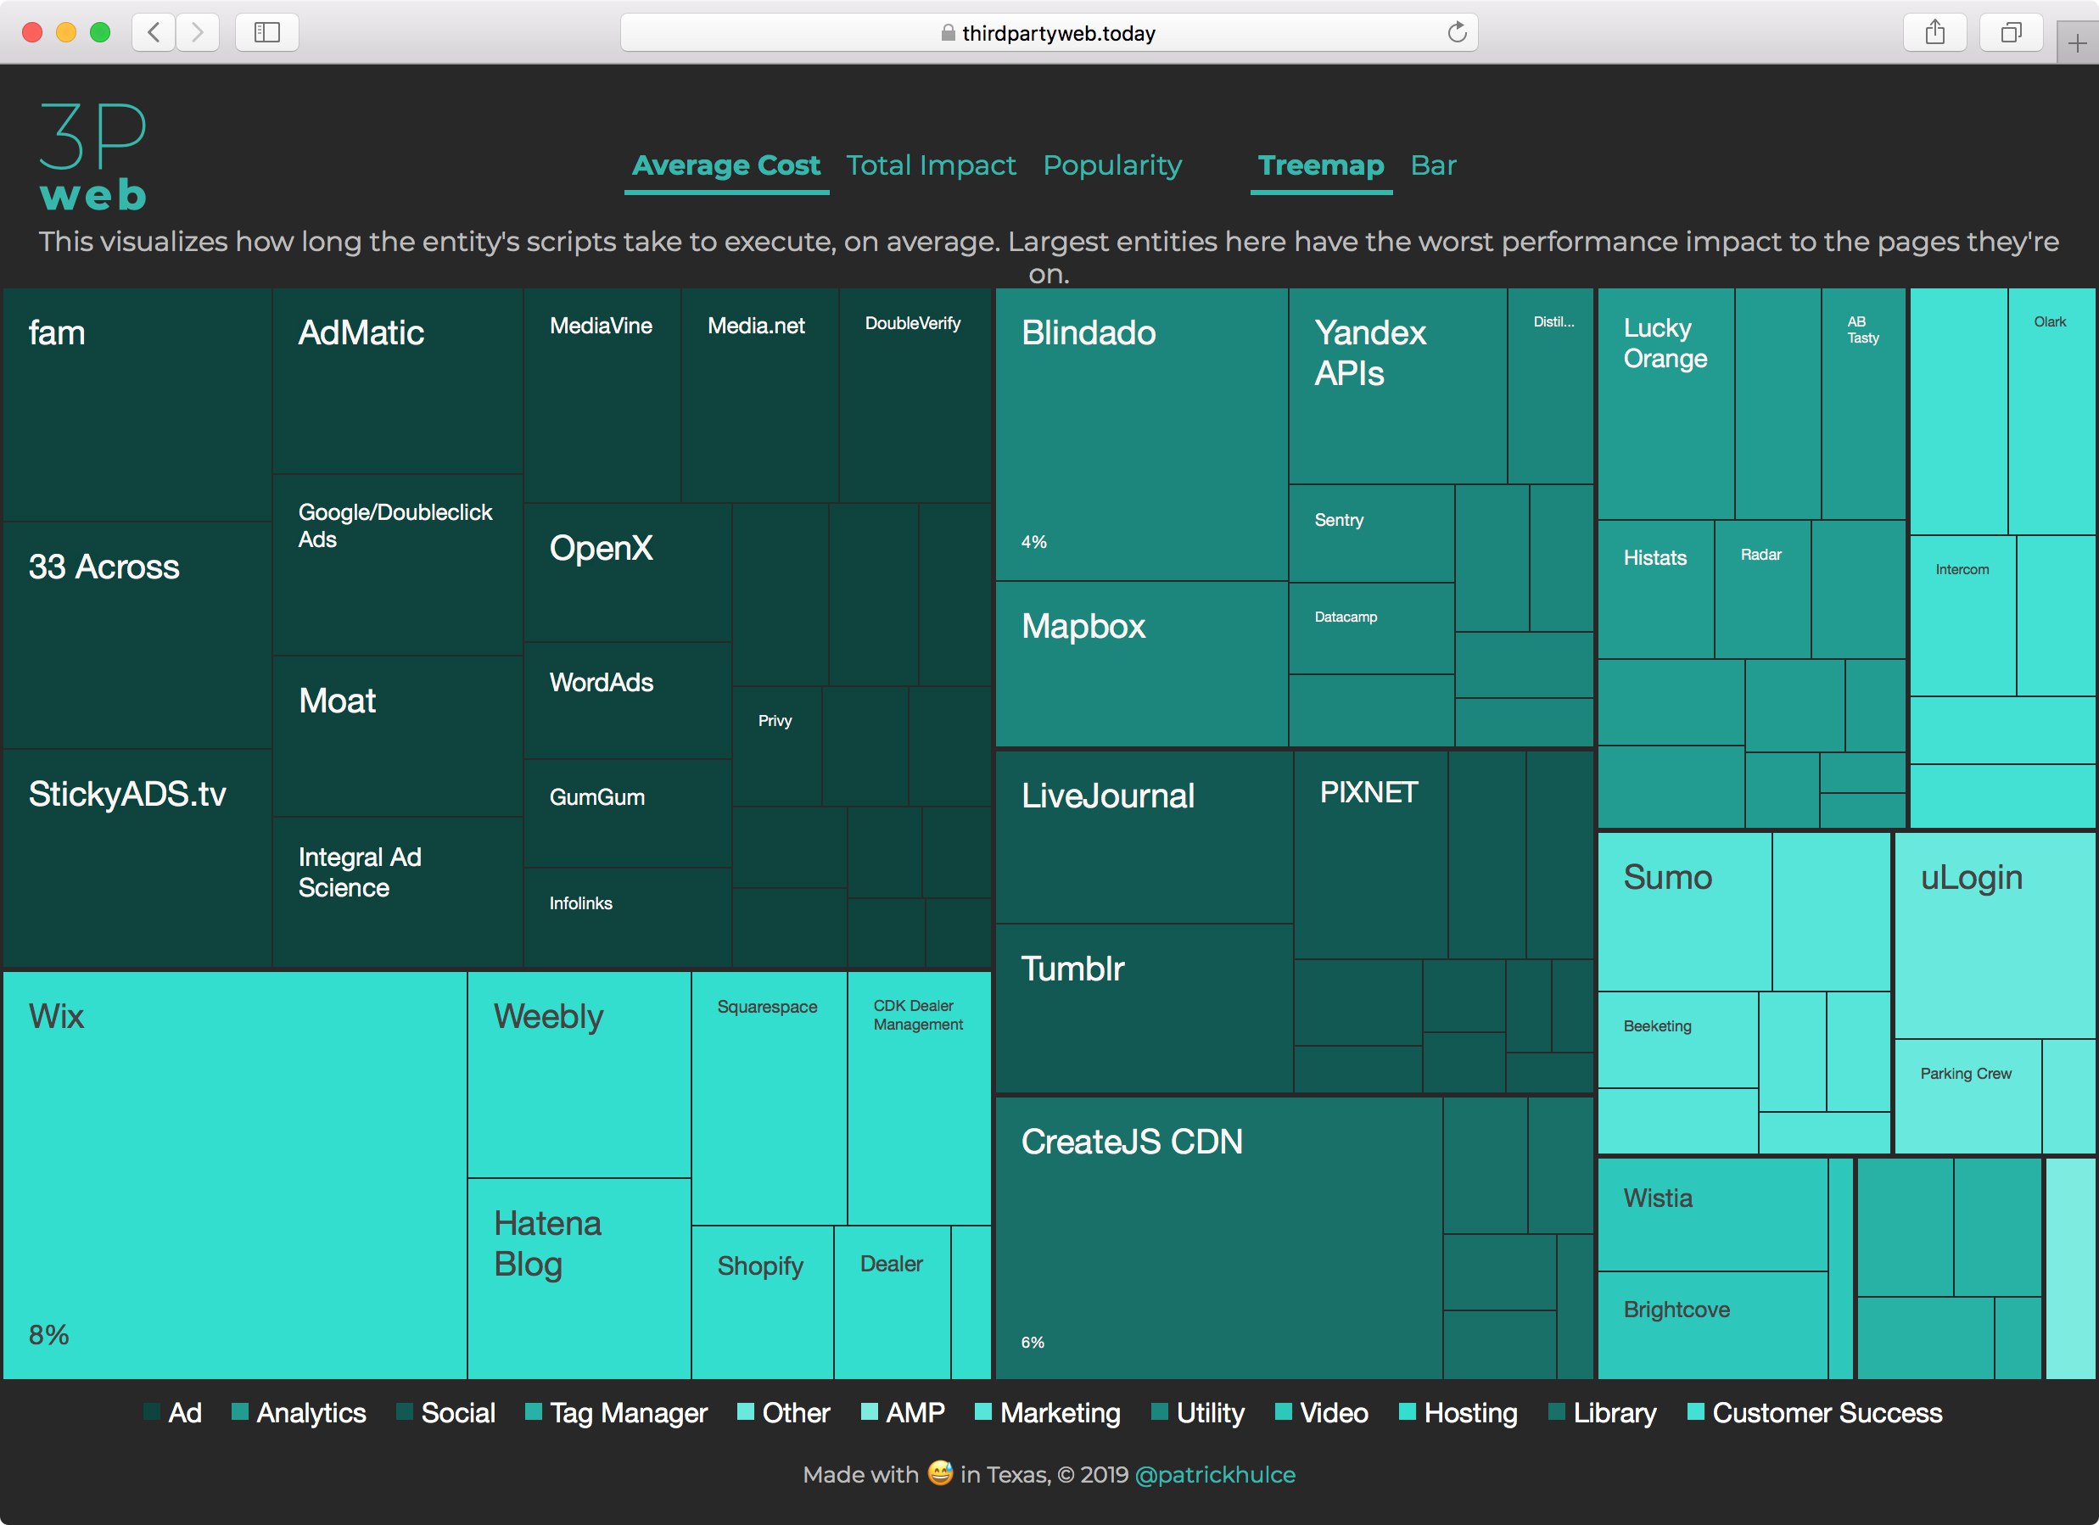
Task: Select the PIXNET treemap cell
Action: (x=1371, y=854)
